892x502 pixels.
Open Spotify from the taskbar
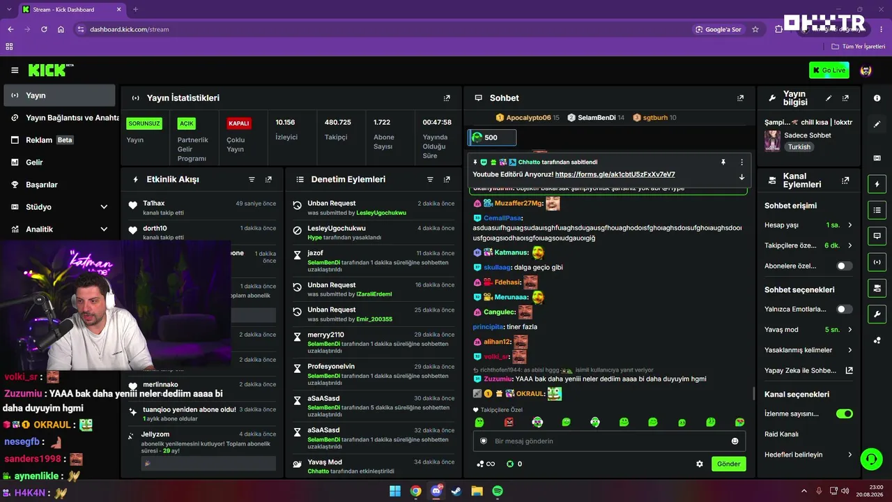click(498, 491)
